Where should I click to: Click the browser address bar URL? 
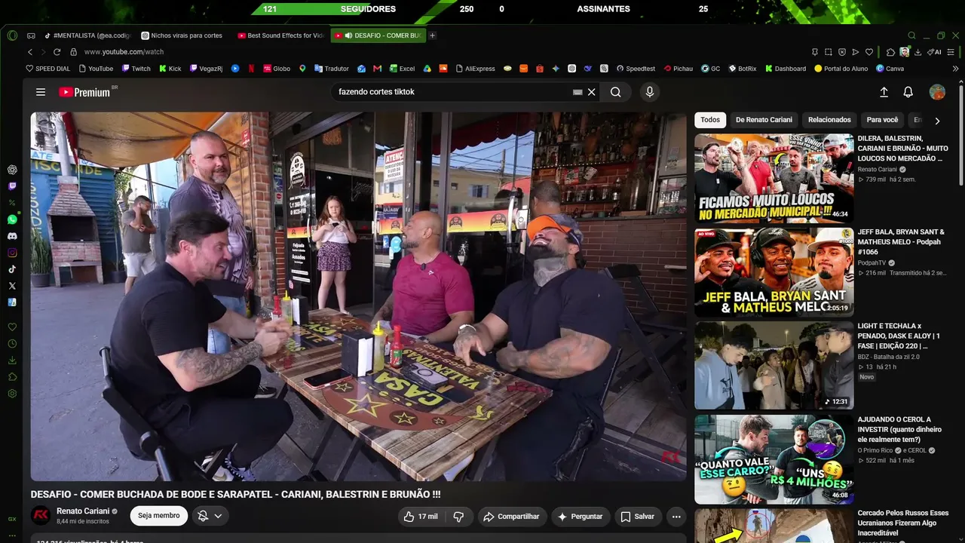pos(124,52)
